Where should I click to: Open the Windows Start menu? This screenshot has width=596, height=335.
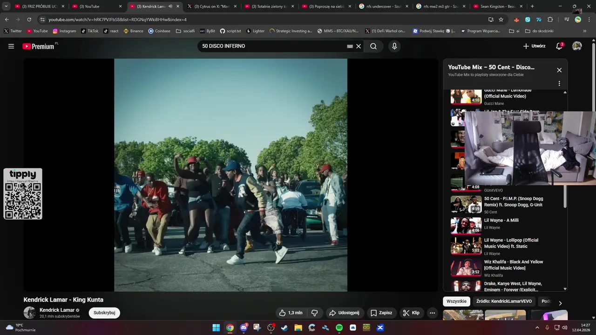pyautogui.click(x=216, y=328)
